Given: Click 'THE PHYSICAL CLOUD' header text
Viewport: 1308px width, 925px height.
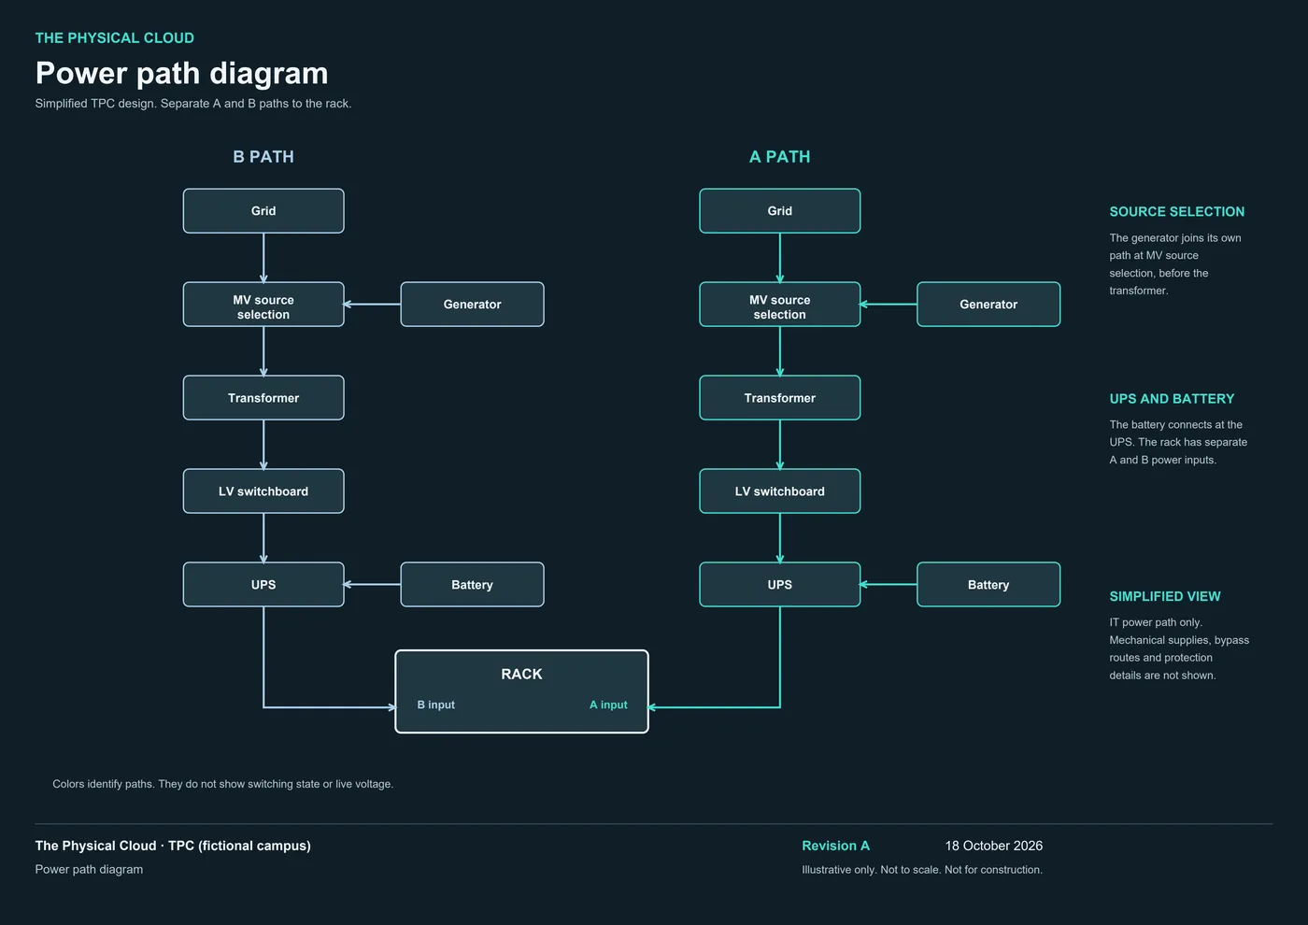Looking at the screenshot, I should pyautogui.click(x=115, y=38).
